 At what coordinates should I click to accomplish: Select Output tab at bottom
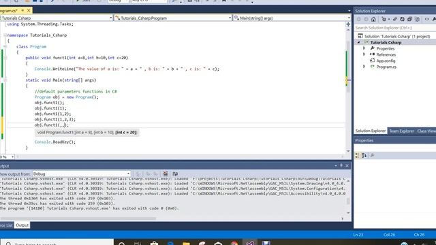point(22,225)
